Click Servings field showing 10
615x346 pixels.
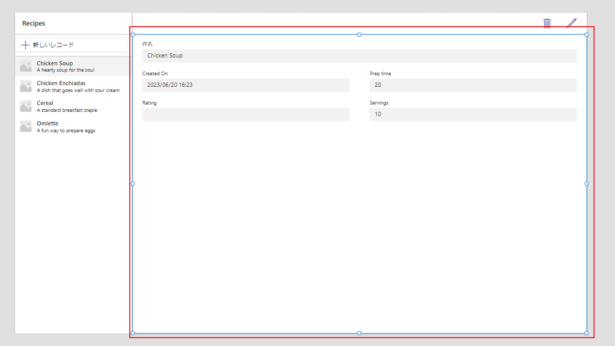click(x=473, y=114)
